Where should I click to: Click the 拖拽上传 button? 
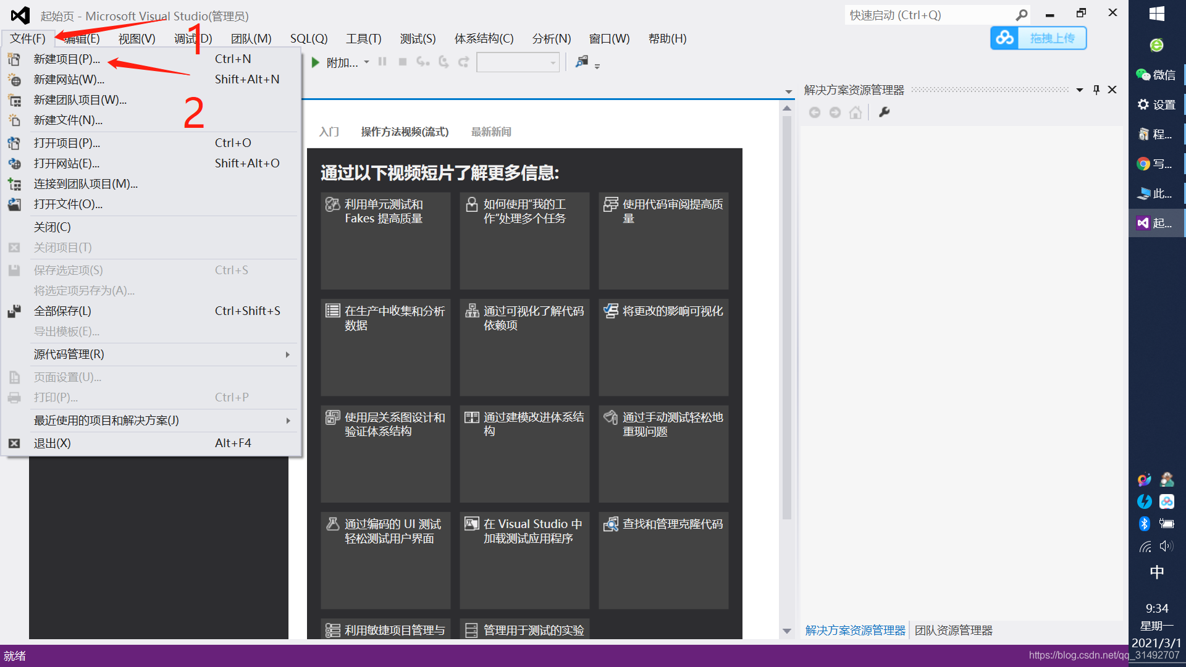pyautogui.click(x=1052, y=38)
